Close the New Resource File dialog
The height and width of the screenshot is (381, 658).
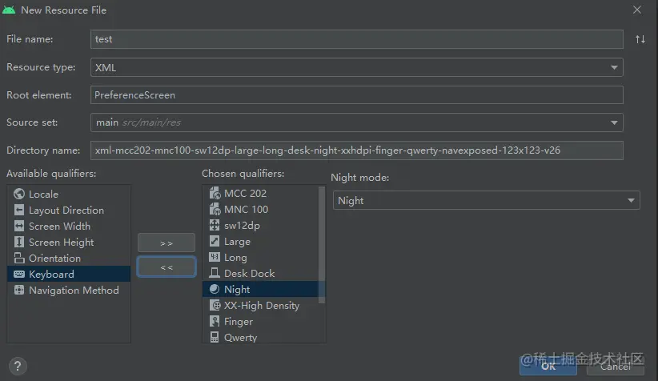pyautogui.click(x=637, y=10)
